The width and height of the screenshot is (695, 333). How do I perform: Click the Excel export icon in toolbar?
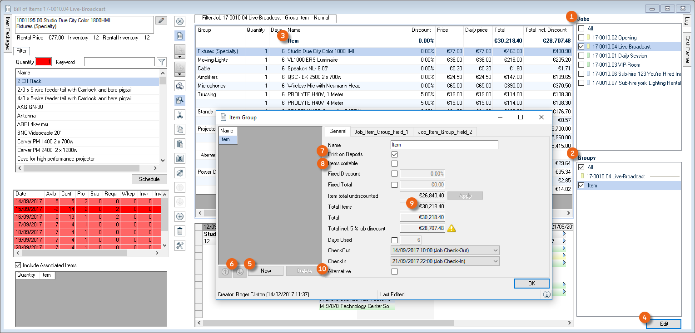click(180, 158)
